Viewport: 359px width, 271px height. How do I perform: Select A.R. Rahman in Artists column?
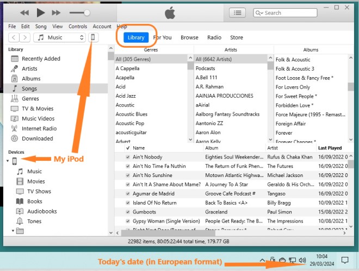pyautogui.click(x=209, y=87)
